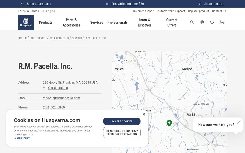
Task: Open the Cookie Policy link
Action: tap(22, 138)
